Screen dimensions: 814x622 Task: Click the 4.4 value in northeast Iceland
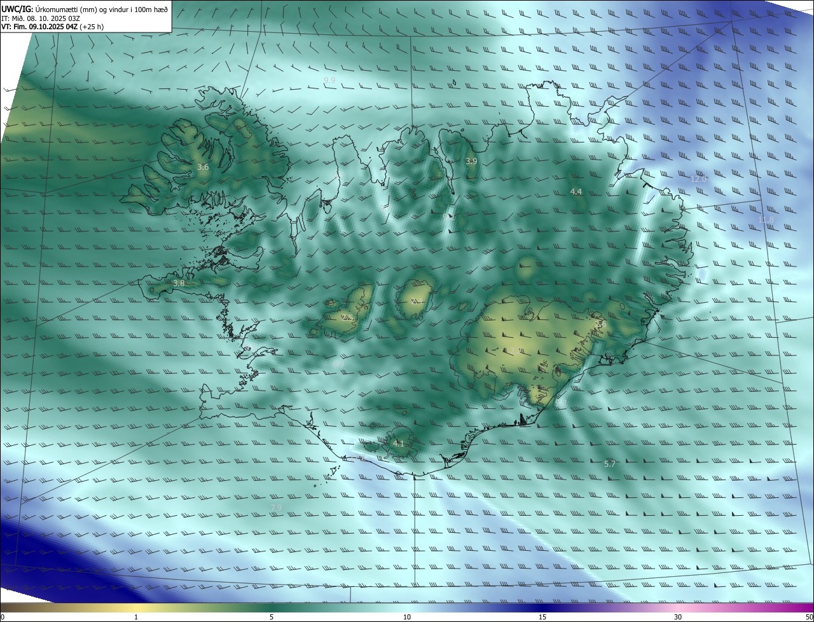(576, 191)
